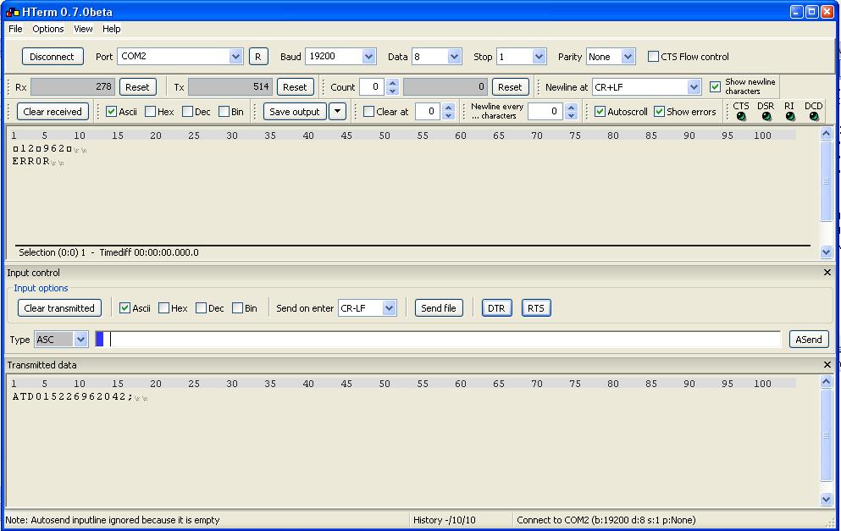Enable Hex checkbox in Input options

click(164, 308)
